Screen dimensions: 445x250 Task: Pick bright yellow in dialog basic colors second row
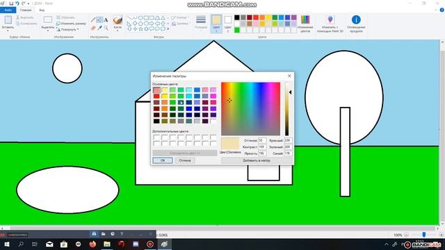pos(165,96)
